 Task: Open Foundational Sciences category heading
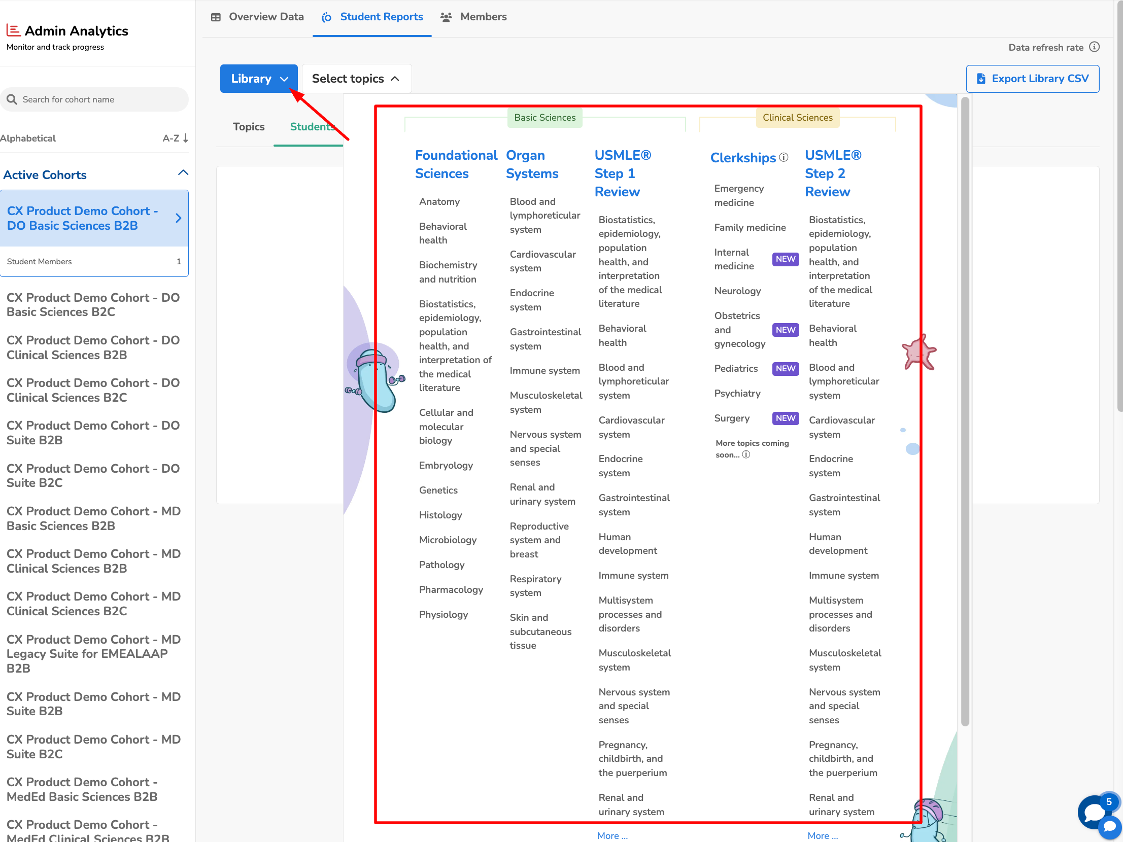click(456, 164)
